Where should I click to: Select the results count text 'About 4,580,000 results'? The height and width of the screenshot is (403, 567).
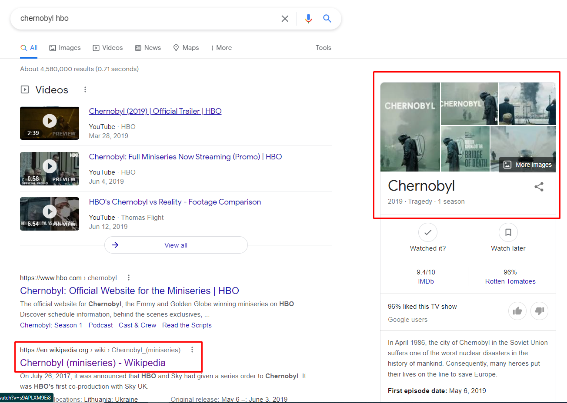[x=57, y=69]
